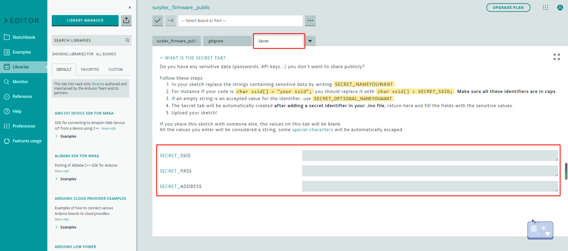The image size is (568, 251).
Task: Open the sketch tabs dropdown arrow
Action: tap(310, 41)
